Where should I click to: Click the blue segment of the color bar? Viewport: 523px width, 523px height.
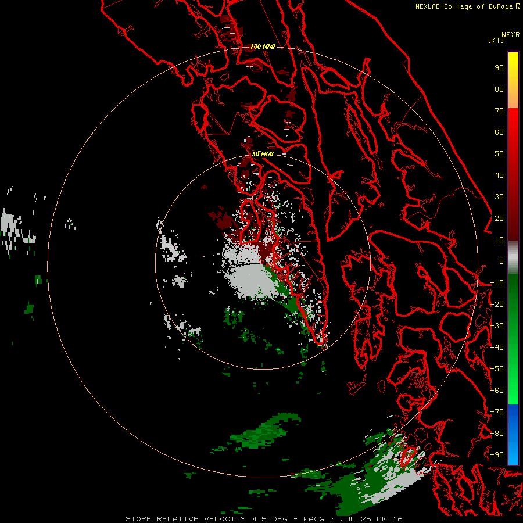tap(513, 434)
